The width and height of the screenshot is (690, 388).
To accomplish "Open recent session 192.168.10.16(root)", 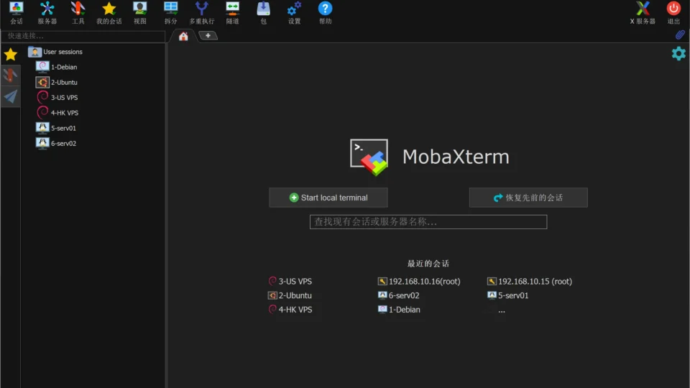I will (x=419, y=281).
